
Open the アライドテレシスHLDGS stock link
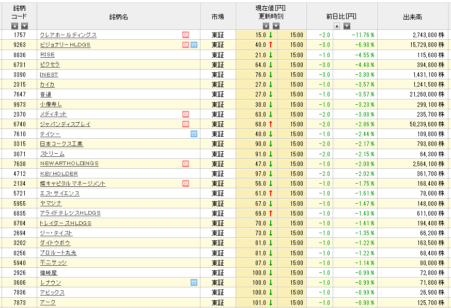[70, 213]
